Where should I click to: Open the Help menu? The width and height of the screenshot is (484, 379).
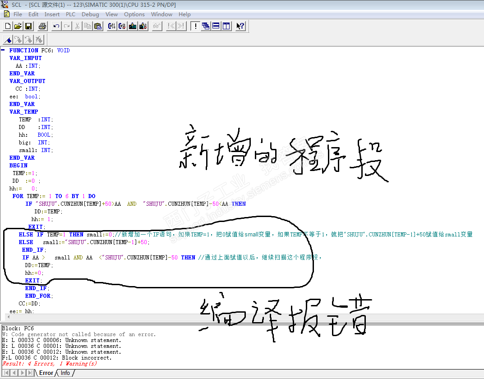(184, 14)
